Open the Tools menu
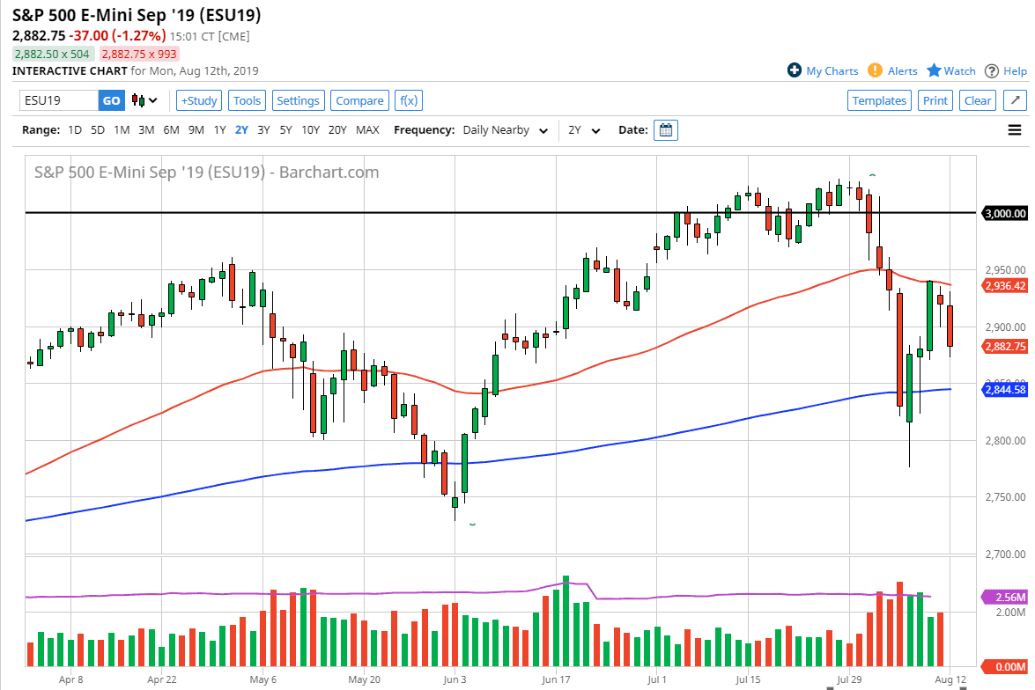This screenshot has height=690, width=1035. pos(247,100)
